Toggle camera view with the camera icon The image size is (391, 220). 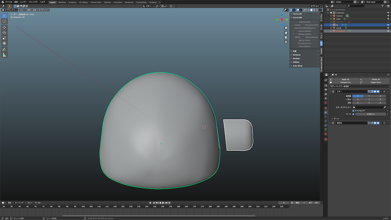click(x=286, y=37)
